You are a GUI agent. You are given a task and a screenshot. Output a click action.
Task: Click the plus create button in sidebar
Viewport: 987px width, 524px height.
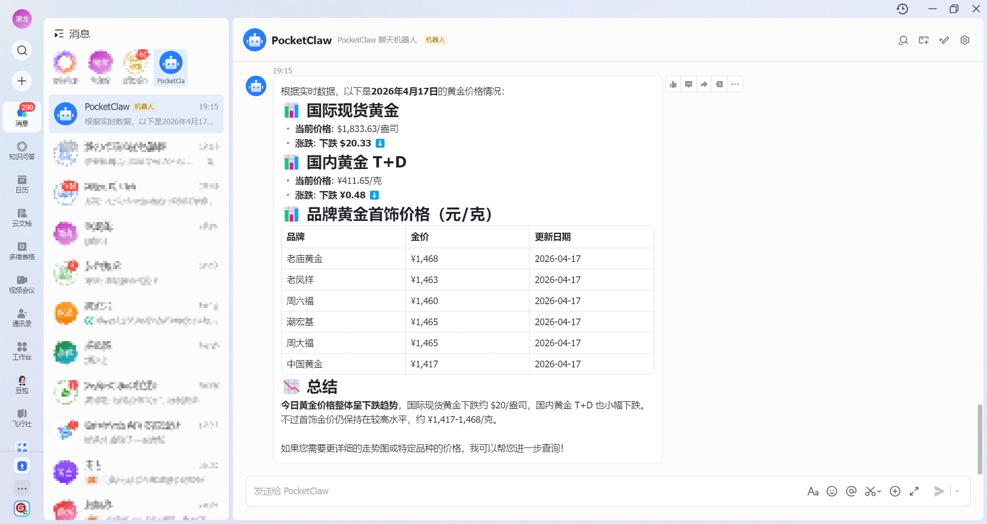[x=22, y=81]
